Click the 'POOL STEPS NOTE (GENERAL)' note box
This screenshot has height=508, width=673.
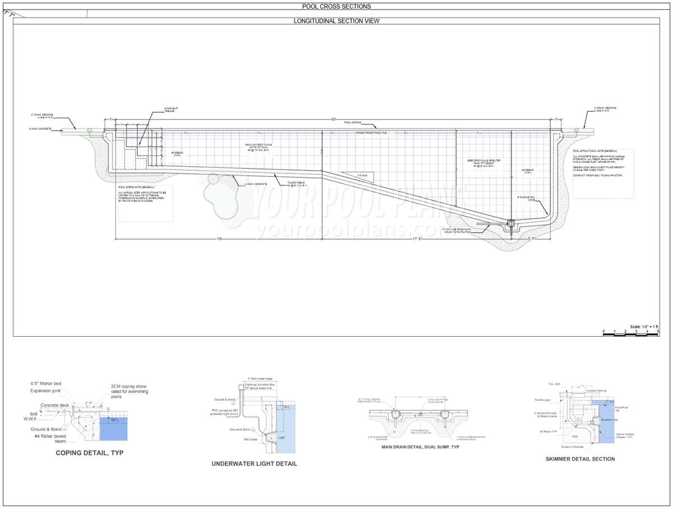pos(145,203)
